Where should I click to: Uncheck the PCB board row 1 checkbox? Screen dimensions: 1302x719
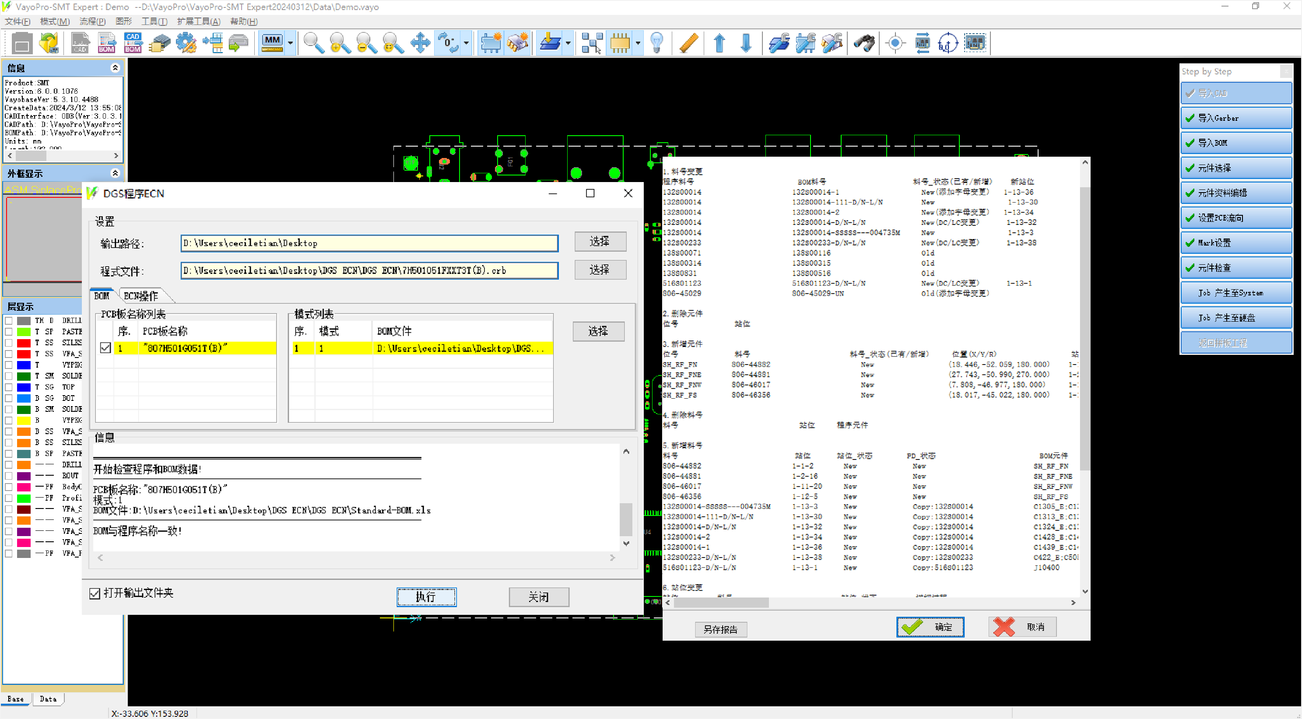point(105,347)
